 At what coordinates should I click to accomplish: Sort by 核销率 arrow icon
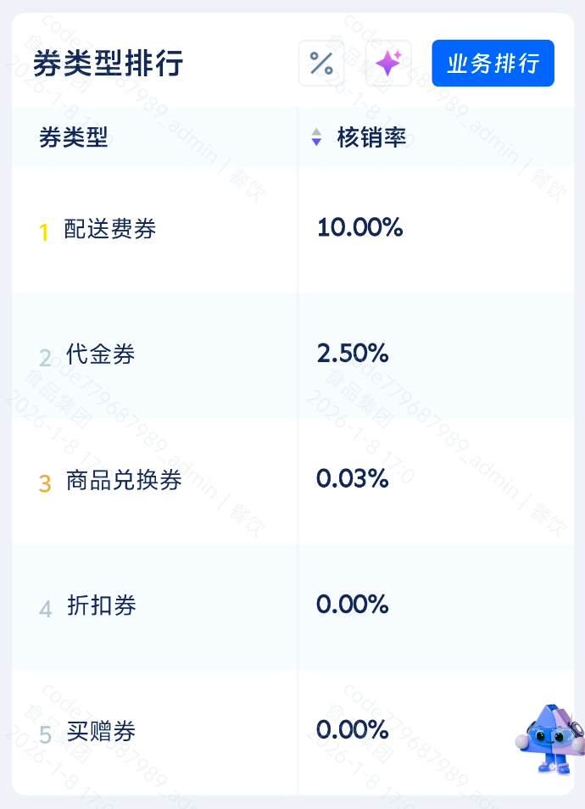coord(316,137)
